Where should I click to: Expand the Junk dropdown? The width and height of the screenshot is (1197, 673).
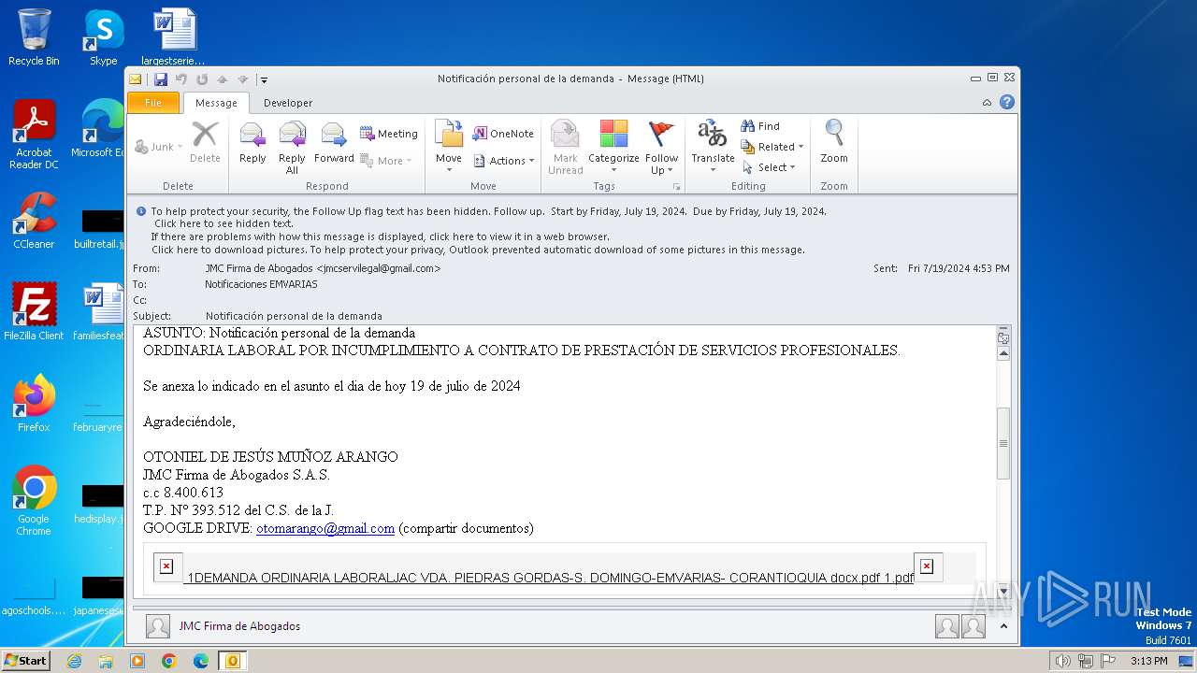pos(158,147)
